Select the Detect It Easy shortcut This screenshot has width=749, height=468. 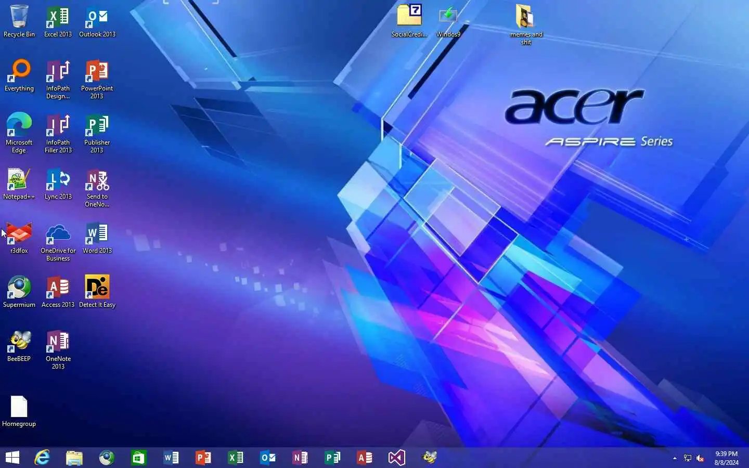pyautogui.click(x=97, y=292)
